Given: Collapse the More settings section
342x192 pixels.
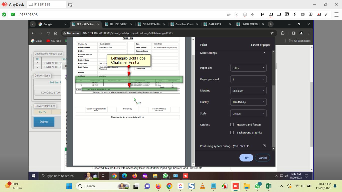Looking at the screenshot, I should point(264,53).
